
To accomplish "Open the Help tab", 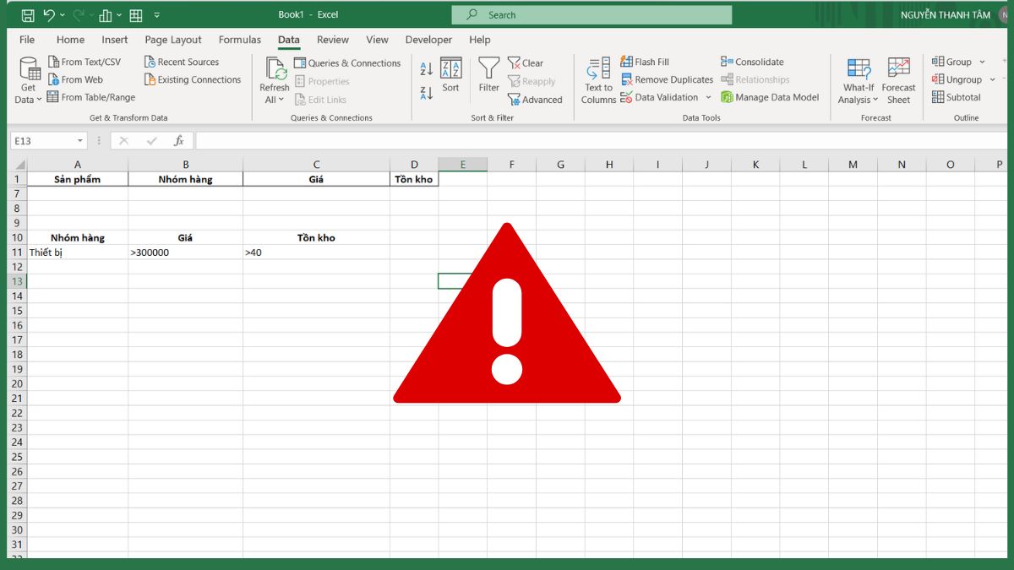I will [x=480, y=40].
